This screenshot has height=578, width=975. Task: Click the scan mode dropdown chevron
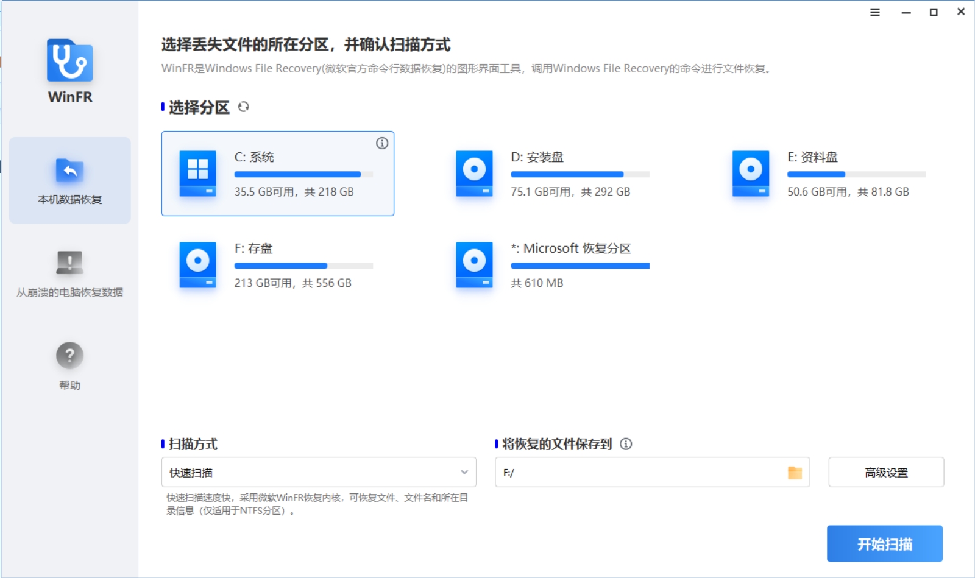[x=464, y=472]
